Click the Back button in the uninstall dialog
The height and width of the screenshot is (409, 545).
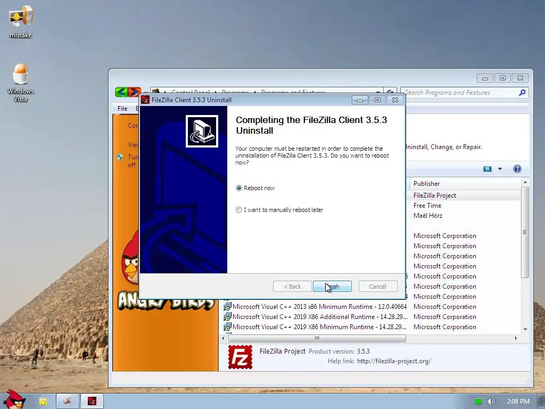292,286
